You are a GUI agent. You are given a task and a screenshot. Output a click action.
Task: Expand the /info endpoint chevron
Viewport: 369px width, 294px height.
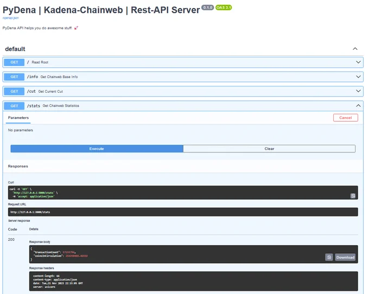[358, 77]
